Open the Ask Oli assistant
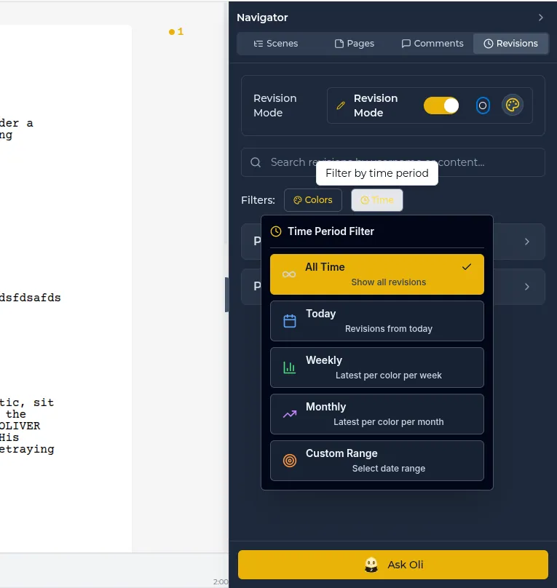 (x=393, y=565)
